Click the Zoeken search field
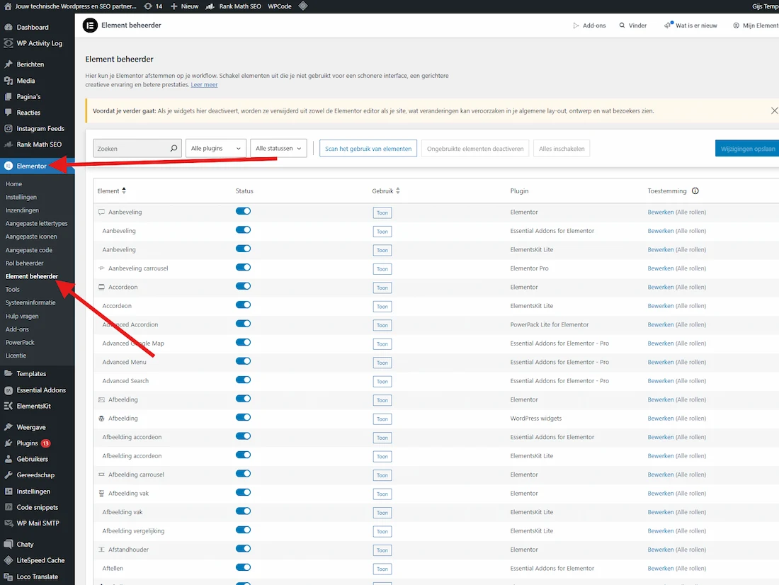779x585 pixels. 131,149
